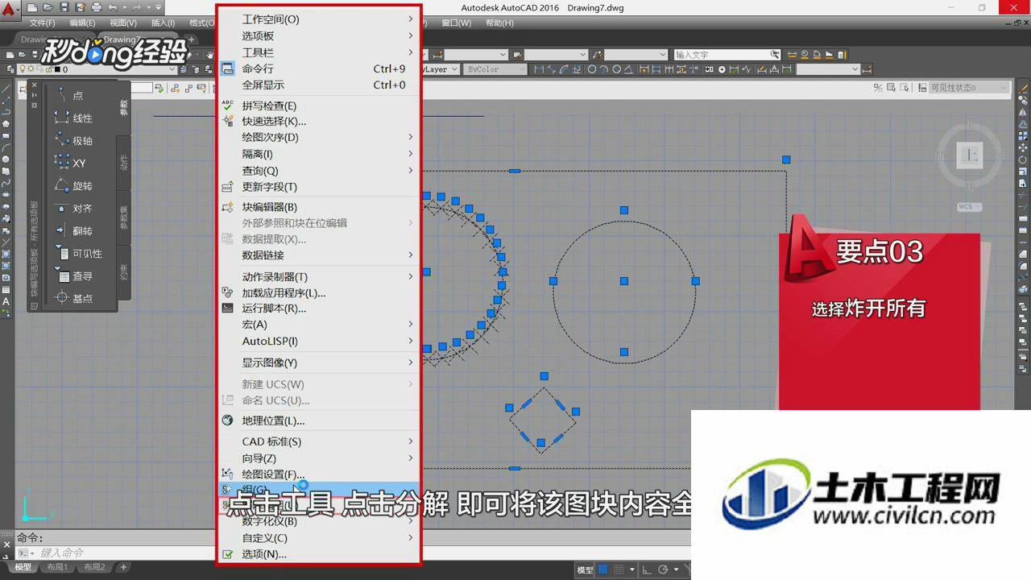Select the Polygon tool in left draw toolbar
This screenshot has width=1031, height=580.
point(6,123)
